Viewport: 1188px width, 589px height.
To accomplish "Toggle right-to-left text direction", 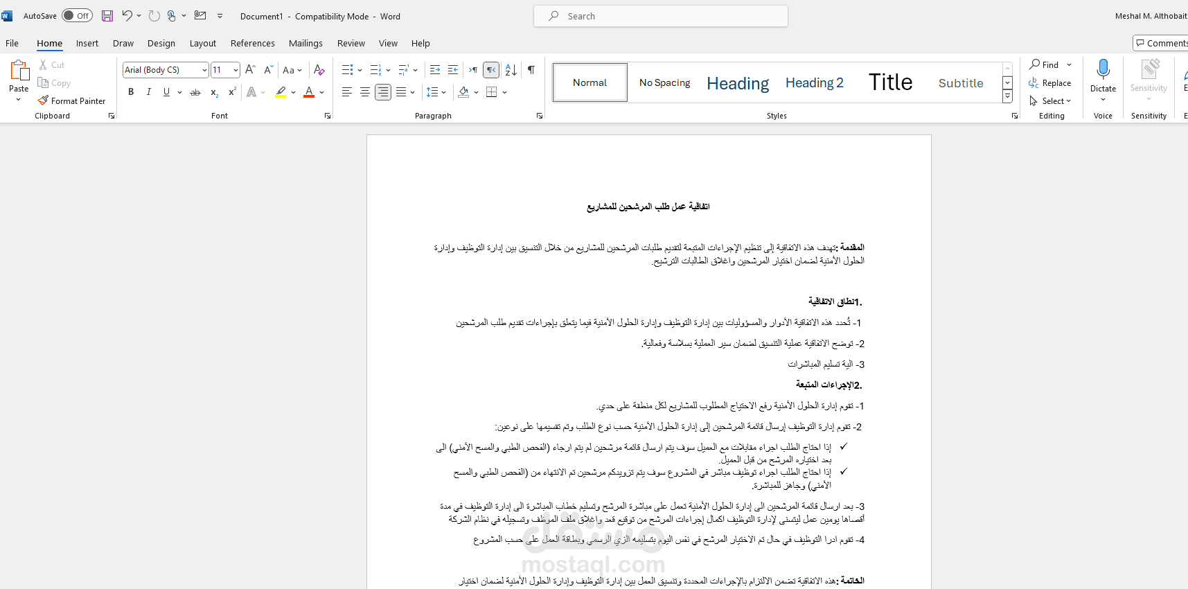I will 491,70.
